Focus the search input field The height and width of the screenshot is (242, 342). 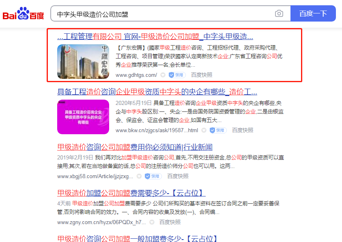(162, 14)
